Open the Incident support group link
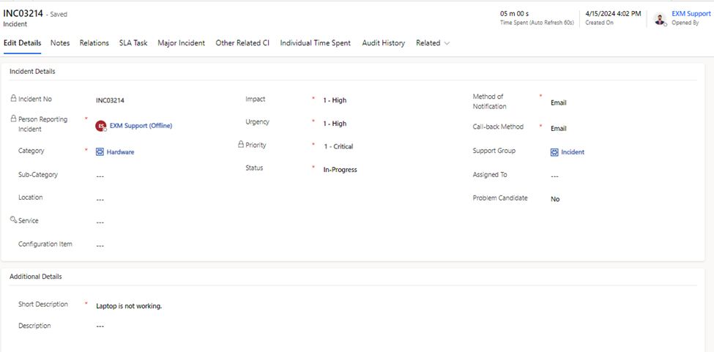 (573, 152)
